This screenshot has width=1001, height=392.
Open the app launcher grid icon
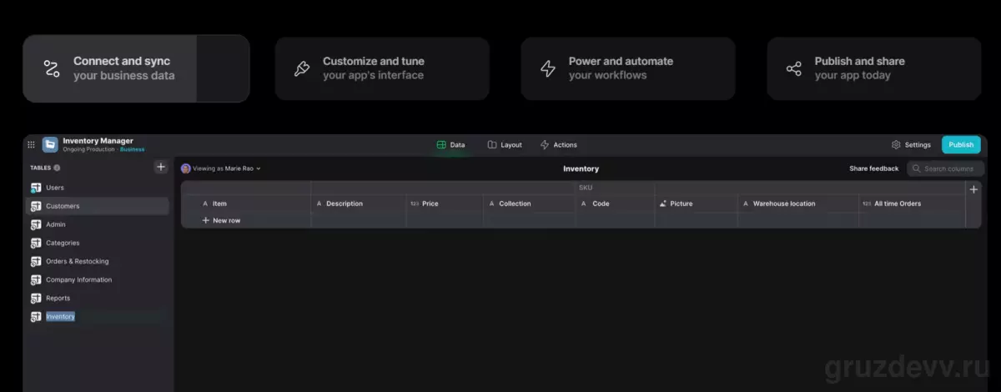click(x=31, y=144)
